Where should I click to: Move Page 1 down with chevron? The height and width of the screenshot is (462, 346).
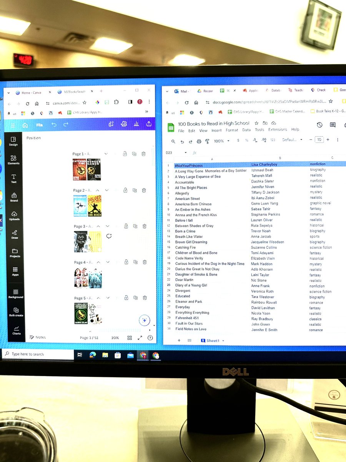106,154
